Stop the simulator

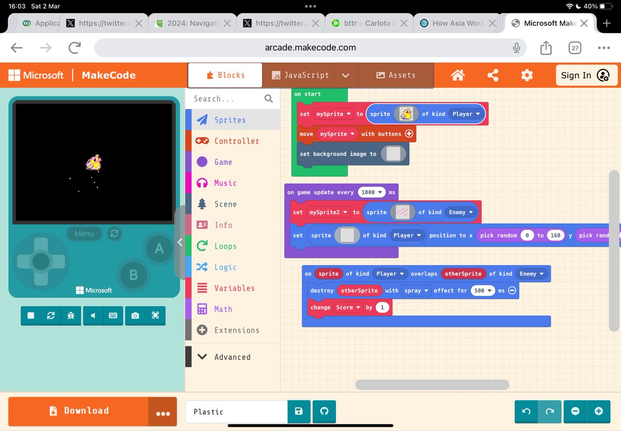click(31, 316)
